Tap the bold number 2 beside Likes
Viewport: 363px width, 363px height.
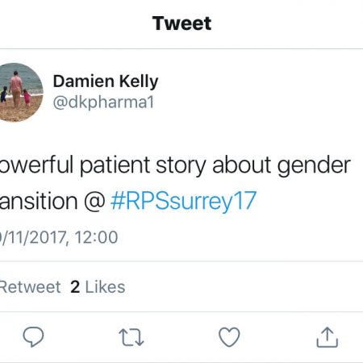pos(75,287)
